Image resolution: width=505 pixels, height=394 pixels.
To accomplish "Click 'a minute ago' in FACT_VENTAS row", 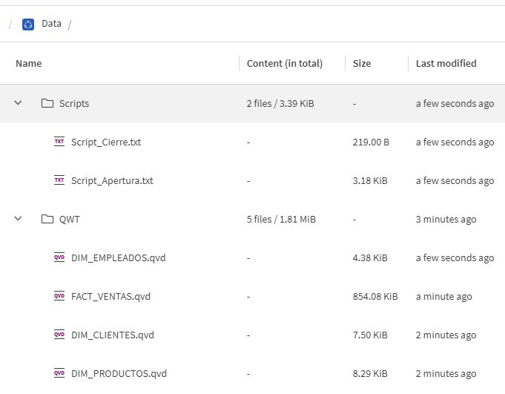I will [443, 297].
